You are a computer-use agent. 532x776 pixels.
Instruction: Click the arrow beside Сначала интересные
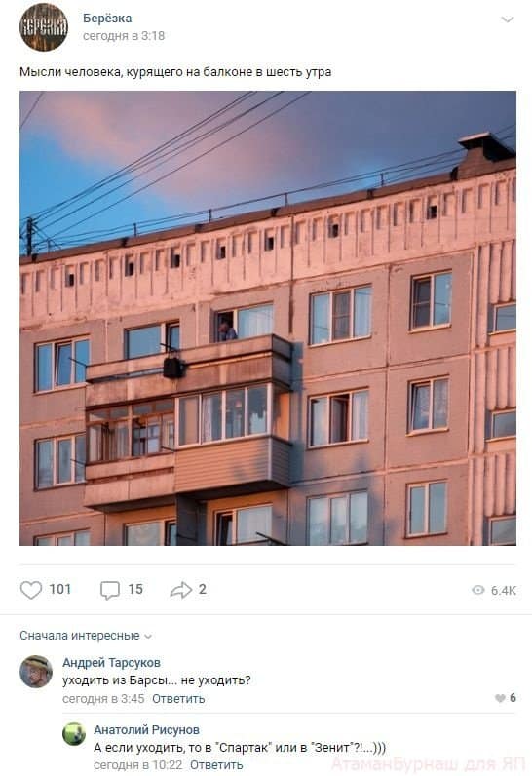click(148, 637)
